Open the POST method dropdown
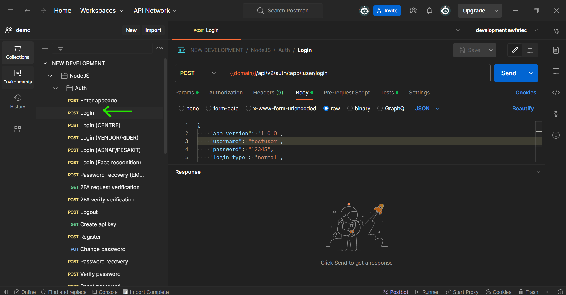This screenshot has height=295, width=566. coord(198,73)
